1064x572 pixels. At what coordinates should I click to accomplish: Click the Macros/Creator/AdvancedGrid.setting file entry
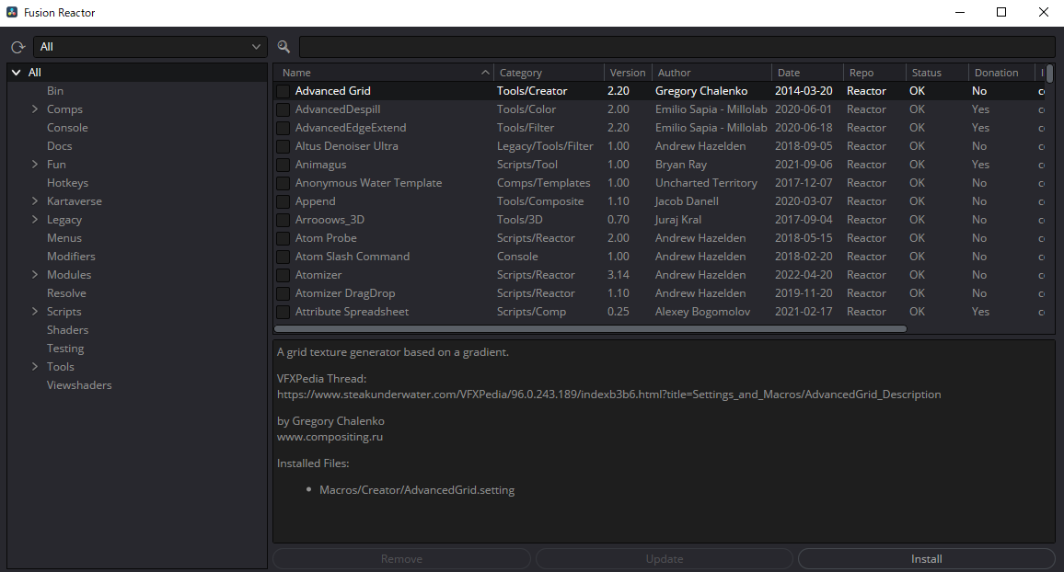point(417,490)
